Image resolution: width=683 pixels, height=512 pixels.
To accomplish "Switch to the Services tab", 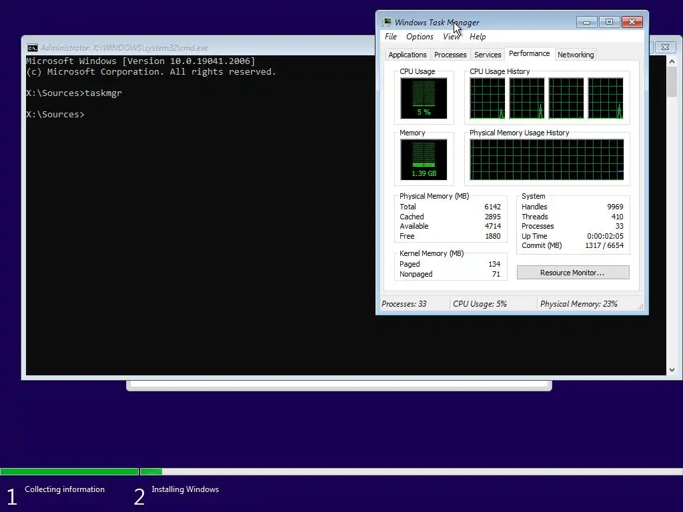I will (488, 55).
